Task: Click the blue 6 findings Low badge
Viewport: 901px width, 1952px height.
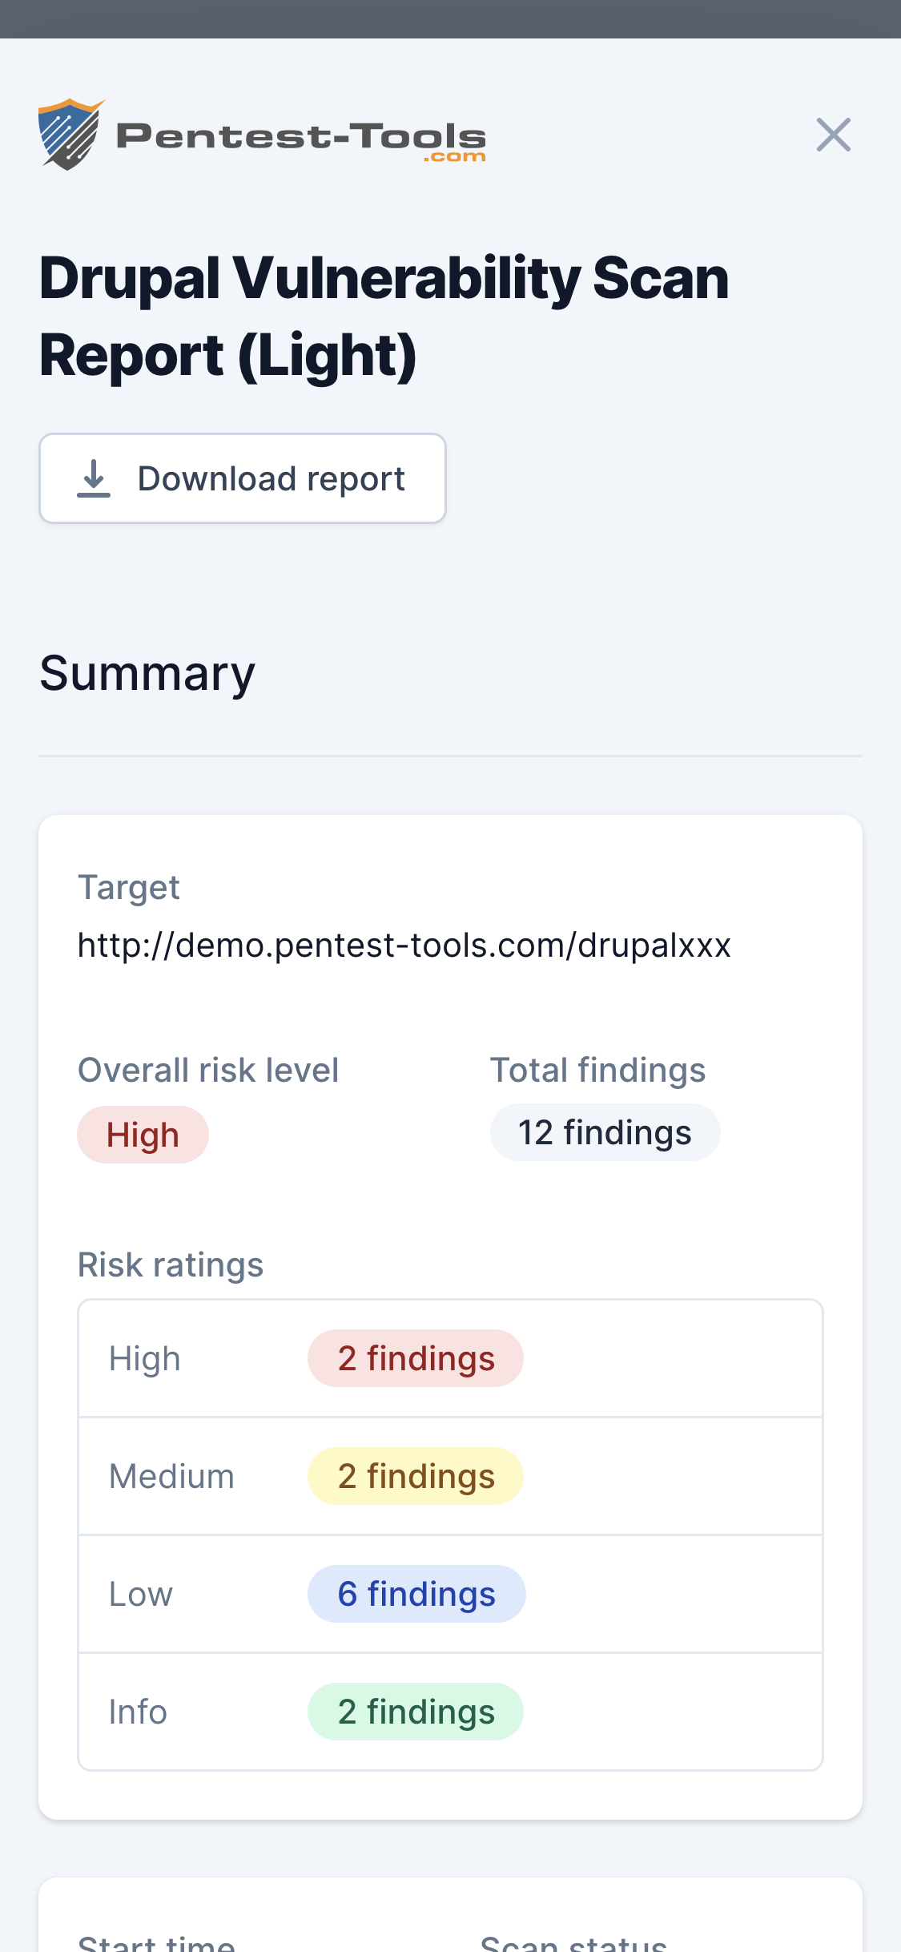Action: [x=416, y=1593]
